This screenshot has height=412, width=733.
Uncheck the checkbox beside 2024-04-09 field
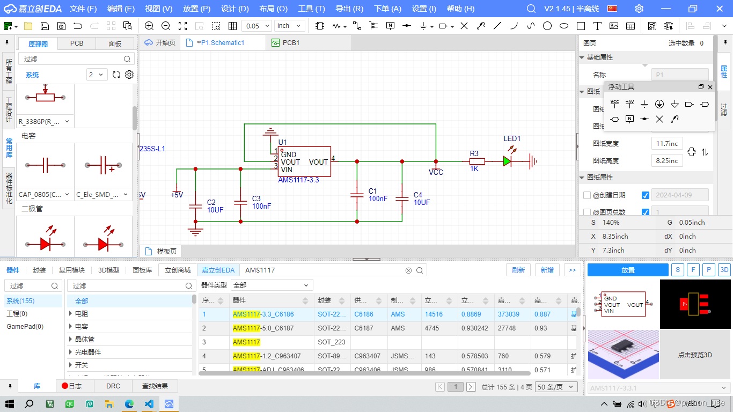[x=646, y=195]
